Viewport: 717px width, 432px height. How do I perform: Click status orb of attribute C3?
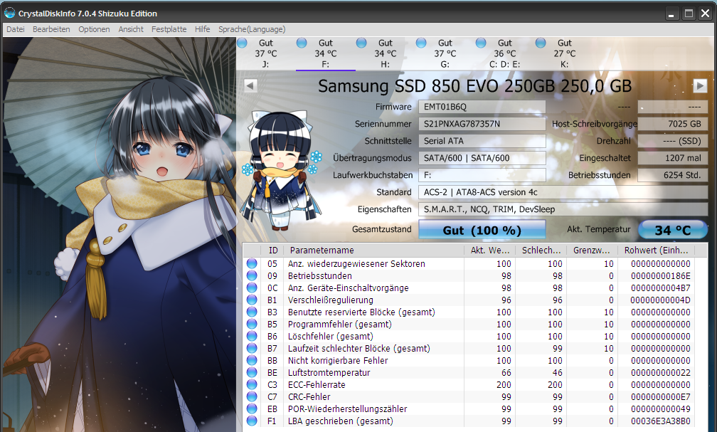click(252, 385)
